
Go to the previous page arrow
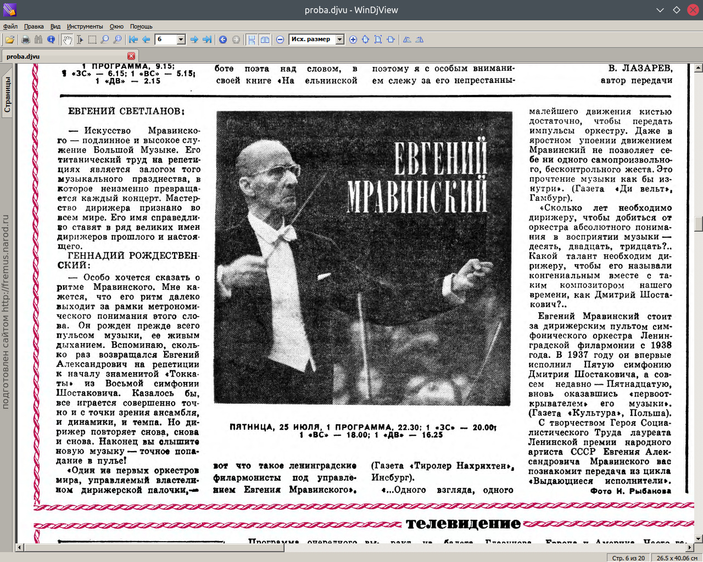pyautogui.click(x=146, y=40)
